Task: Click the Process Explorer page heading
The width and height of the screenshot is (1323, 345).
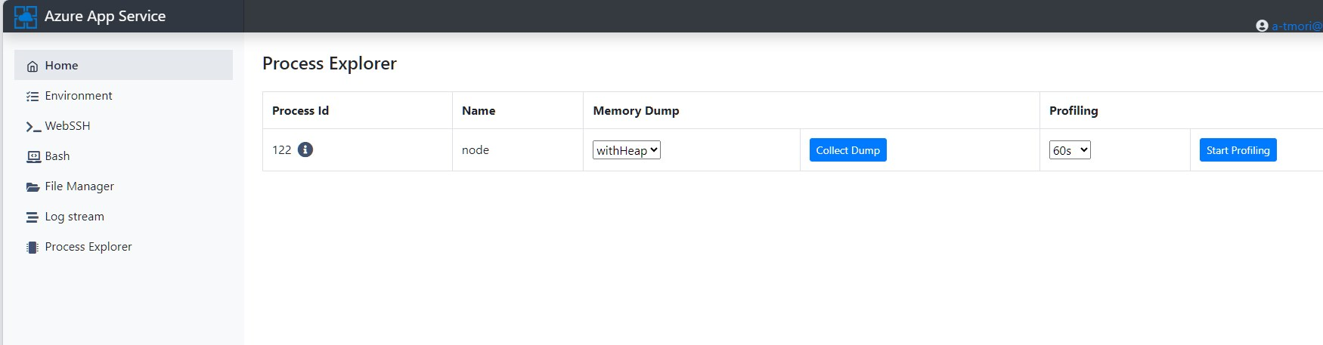Action: pyautogui.click(x=330, y=63)
